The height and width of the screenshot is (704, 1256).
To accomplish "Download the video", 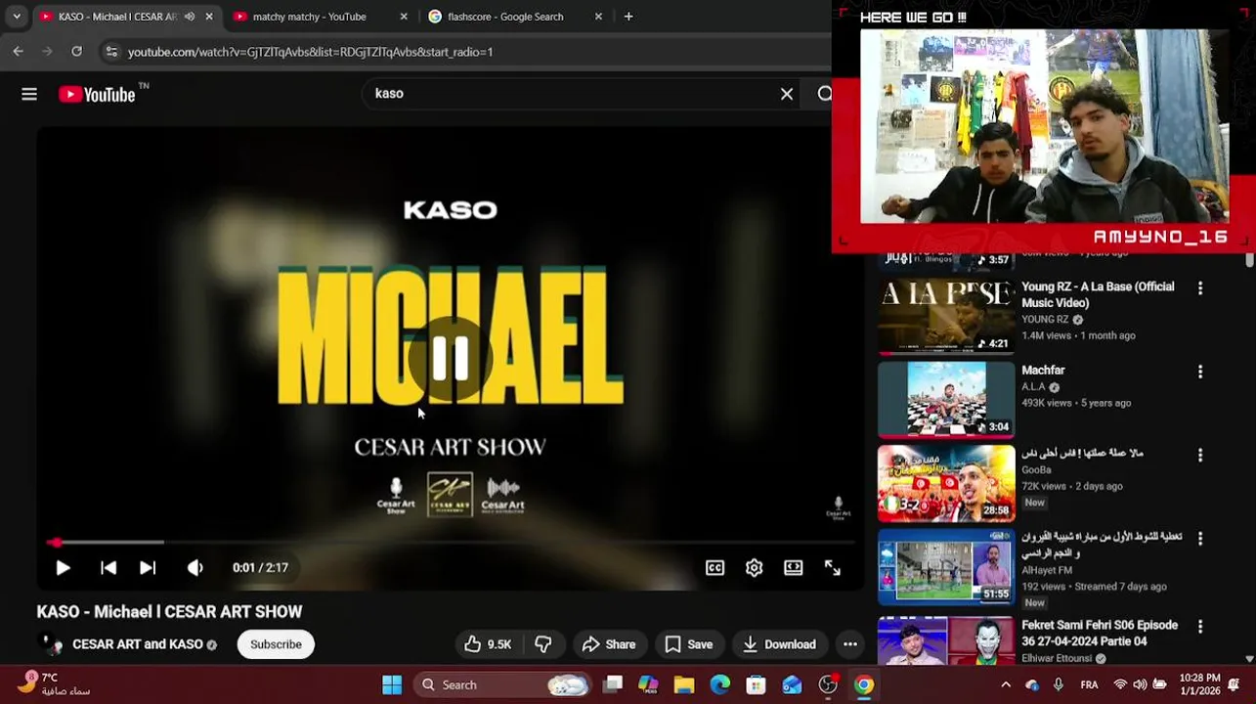I will point(780,644).
